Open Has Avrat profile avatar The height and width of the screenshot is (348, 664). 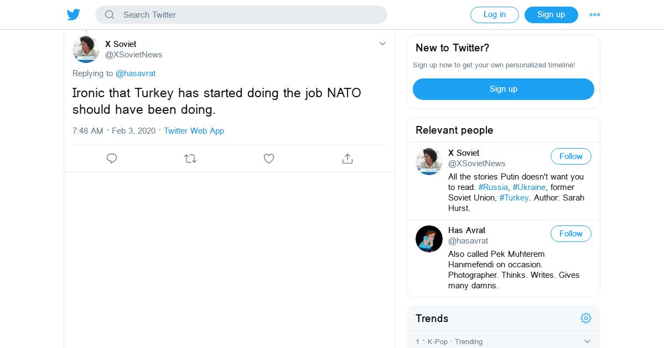coord(429,239)
